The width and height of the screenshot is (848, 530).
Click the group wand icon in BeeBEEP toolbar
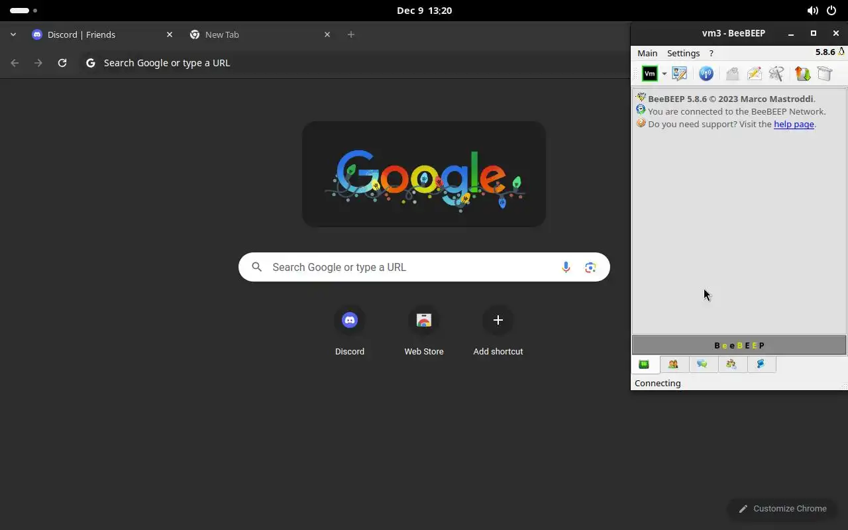(776, 74)
